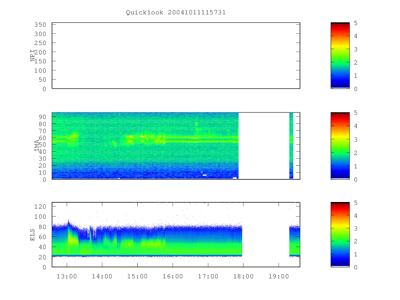Click the 3 label on IMA colorbar
Image resolution: width=400 pixels, height=300 pixels.
pyautogui.click(x=356, y=139)
